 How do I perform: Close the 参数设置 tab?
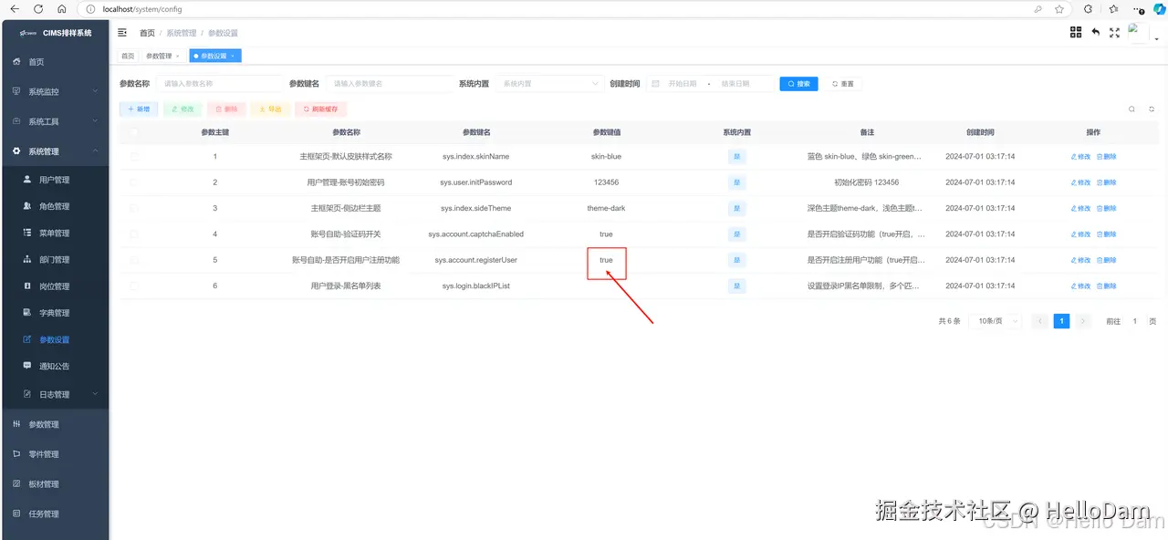[x=233, y=56]
